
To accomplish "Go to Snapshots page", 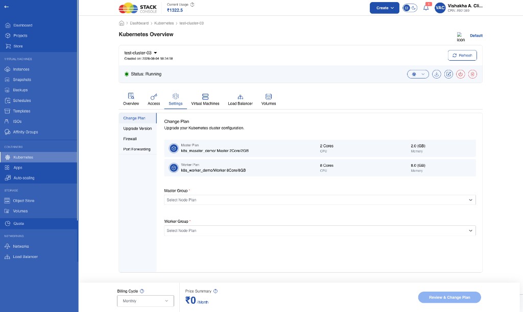I will [22, 80].
